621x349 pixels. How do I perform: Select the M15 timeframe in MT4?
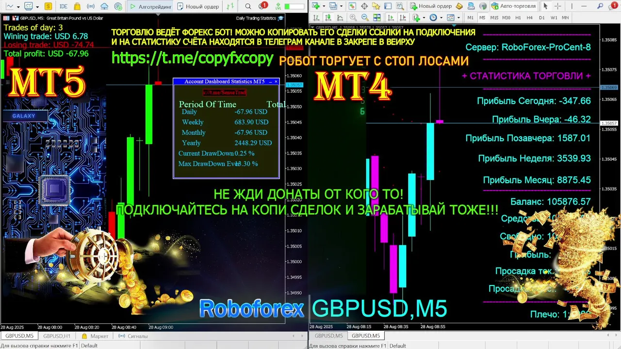tap(494, 17)
